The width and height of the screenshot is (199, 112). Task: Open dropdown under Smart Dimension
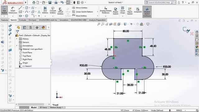click(x=13, y=16)
